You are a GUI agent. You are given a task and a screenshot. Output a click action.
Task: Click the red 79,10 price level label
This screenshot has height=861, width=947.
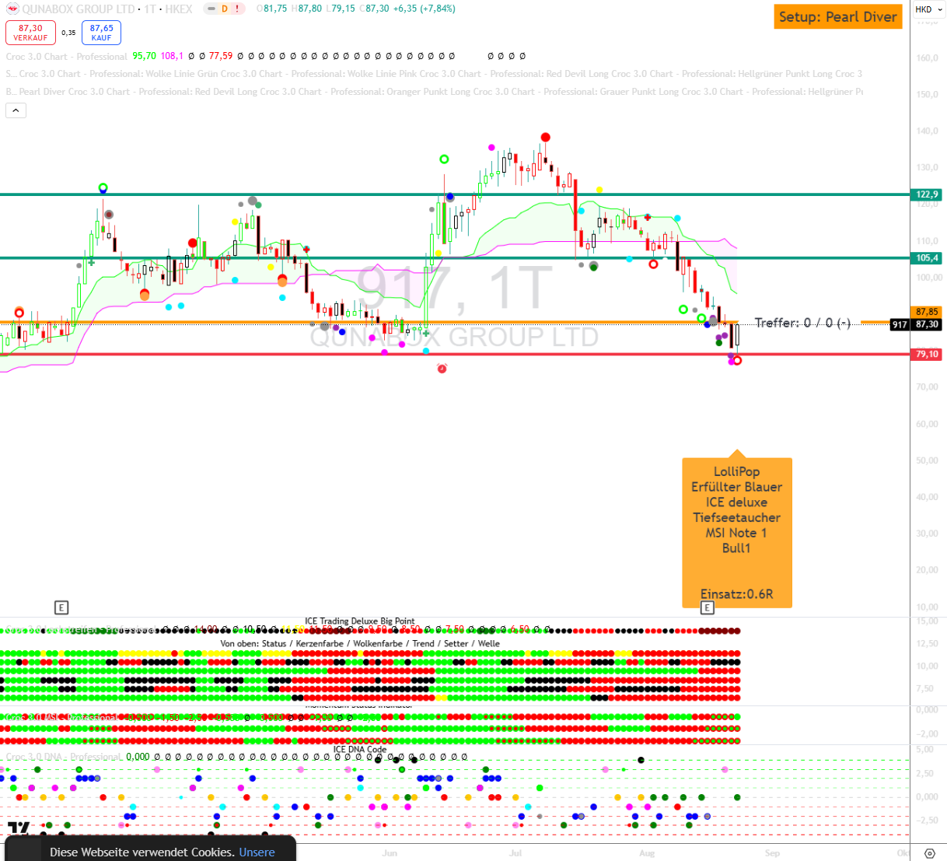927,354
